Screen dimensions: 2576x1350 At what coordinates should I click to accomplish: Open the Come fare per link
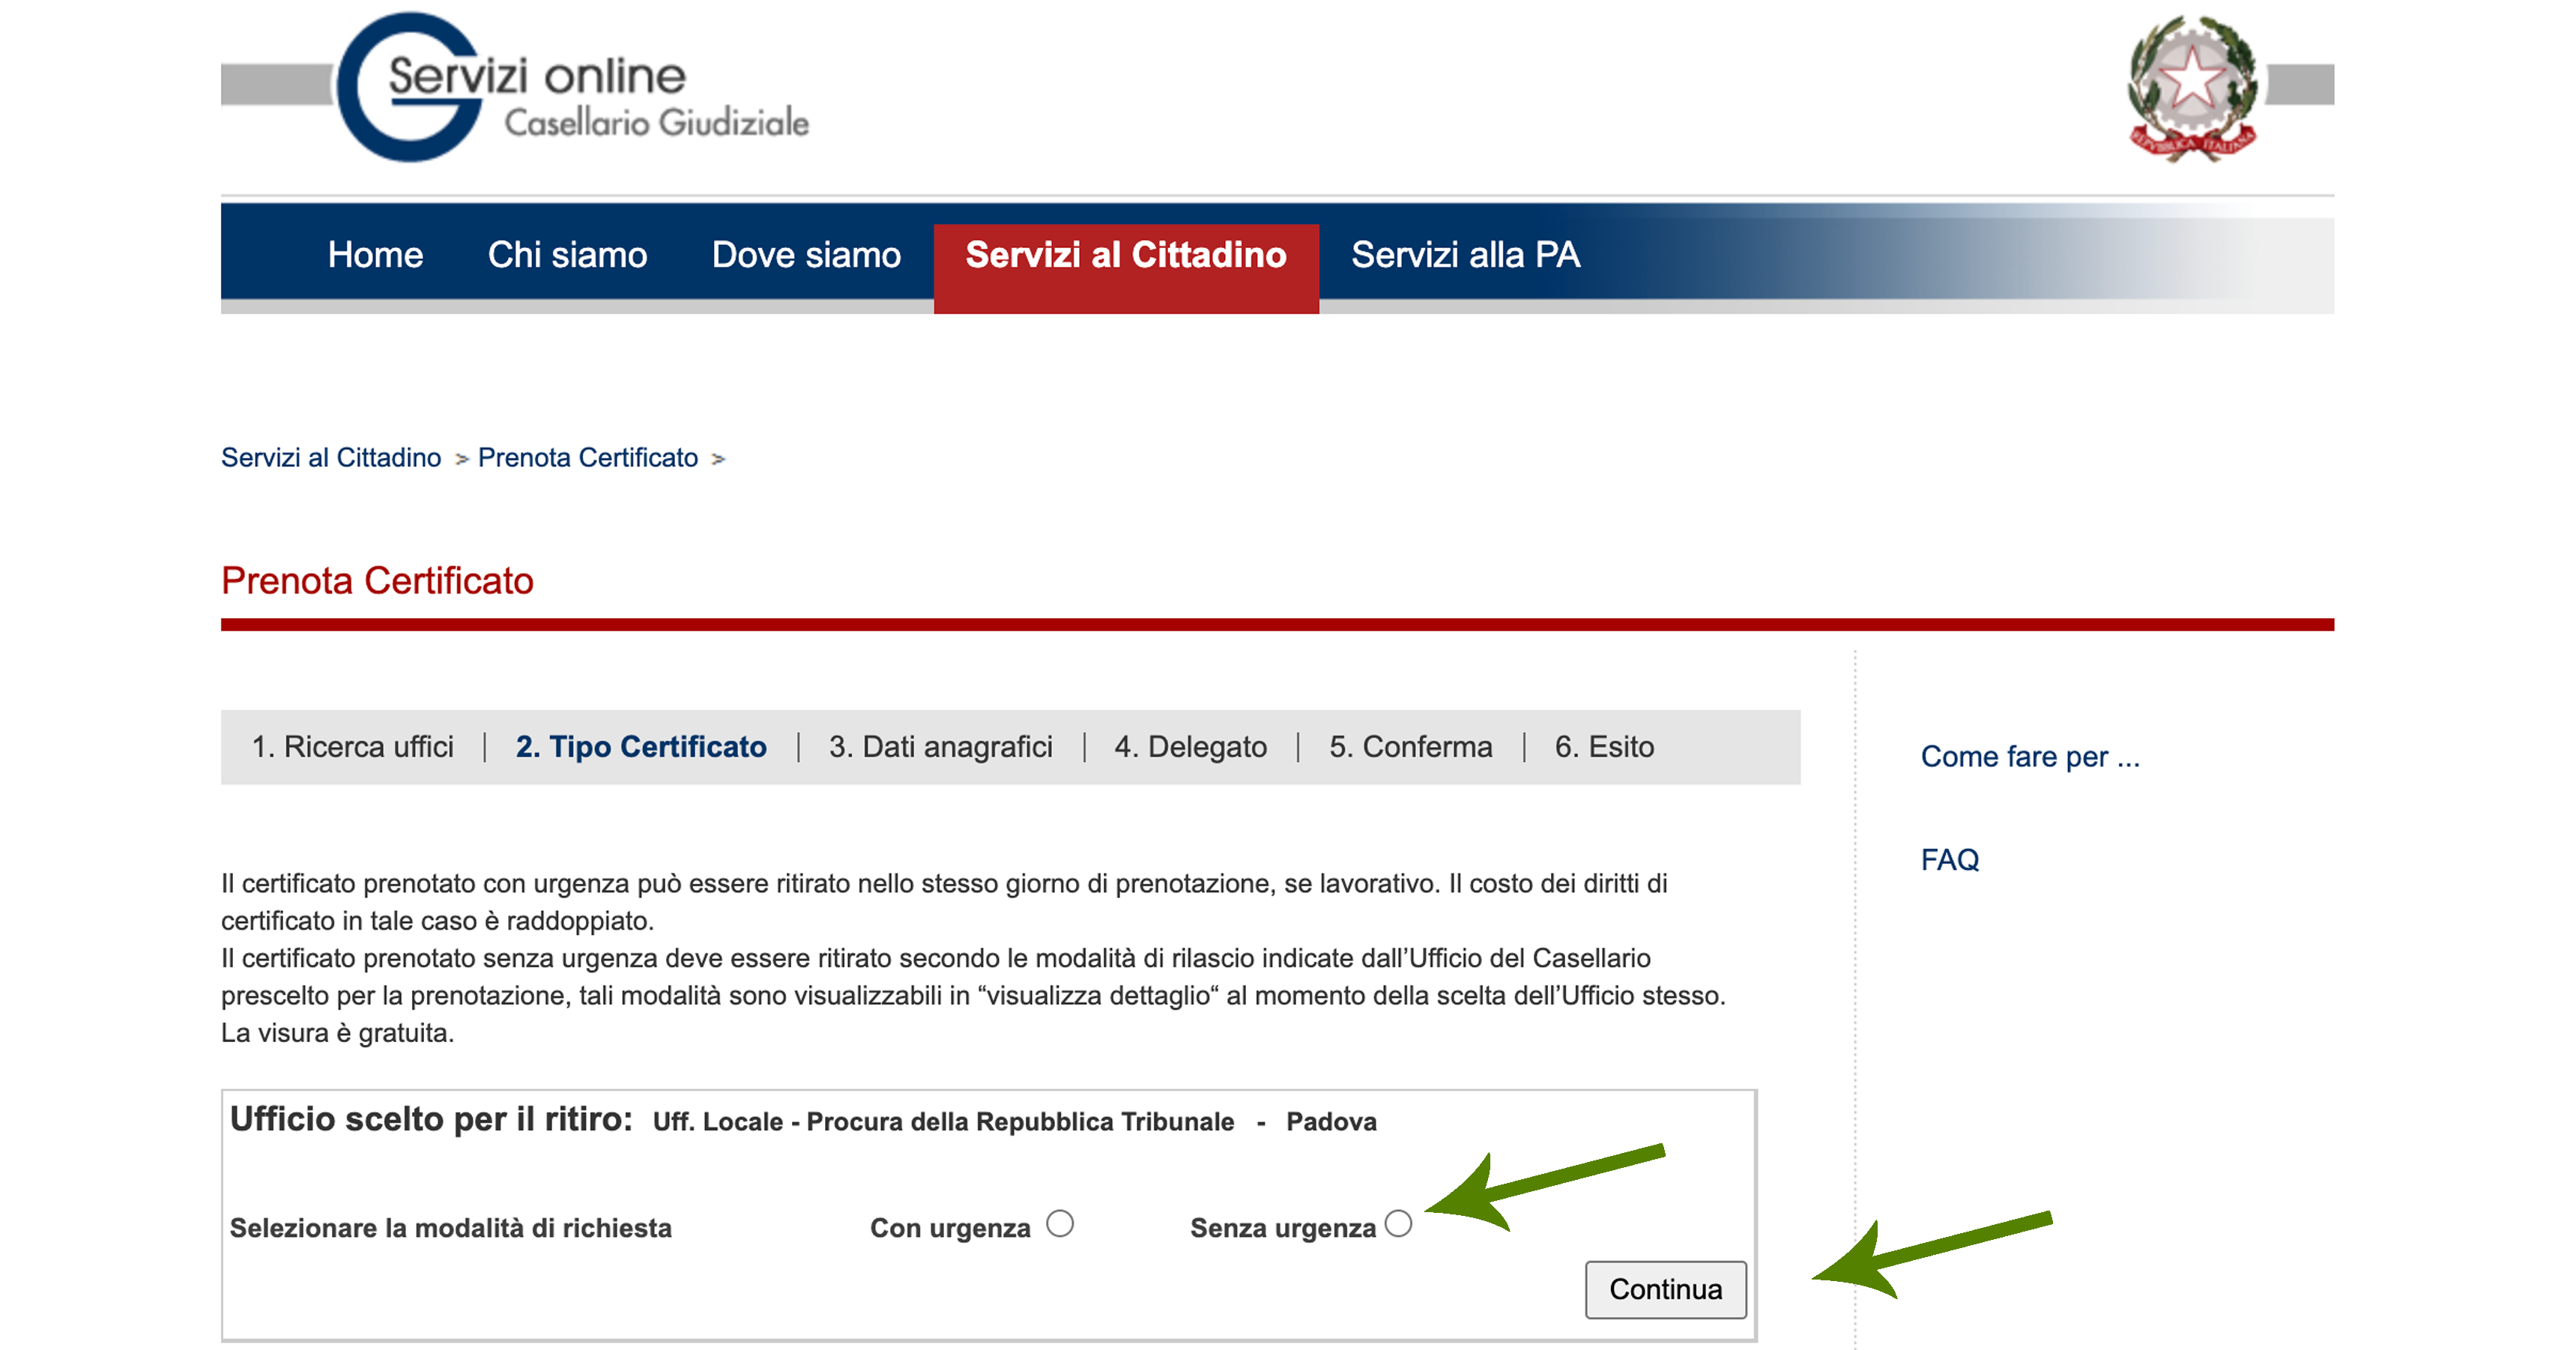(x=2029, y=756)
